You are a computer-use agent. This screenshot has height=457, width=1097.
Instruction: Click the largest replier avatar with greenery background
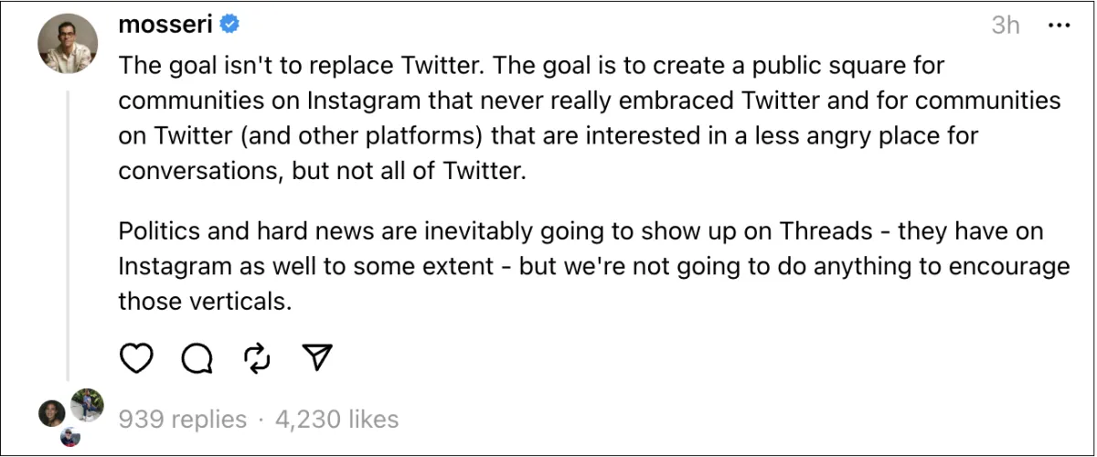(x=88, y=405)
